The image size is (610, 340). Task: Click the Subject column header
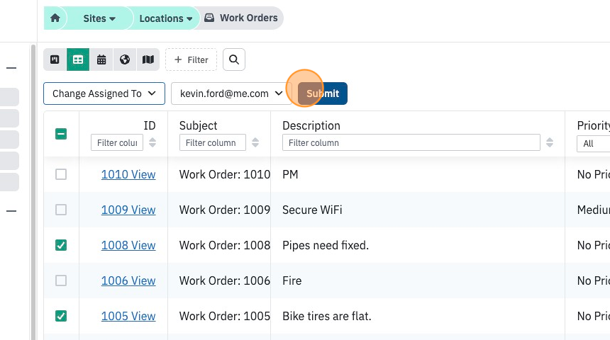click(x=198, y=125)
